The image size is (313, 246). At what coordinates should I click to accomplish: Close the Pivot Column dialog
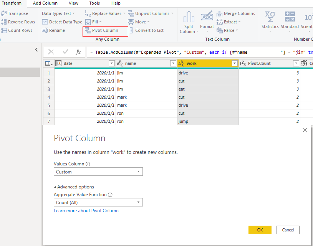click(305, 130)
